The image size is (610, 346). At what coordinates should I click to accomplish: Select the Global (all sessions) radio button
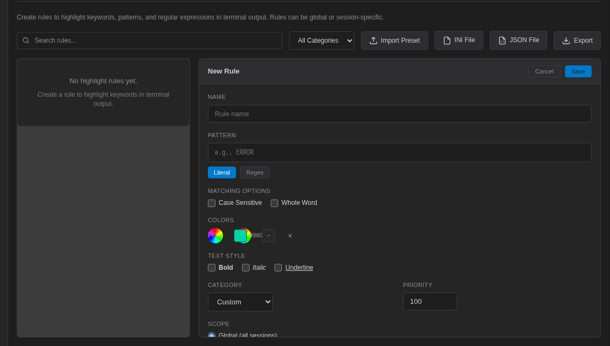point(212,335)
